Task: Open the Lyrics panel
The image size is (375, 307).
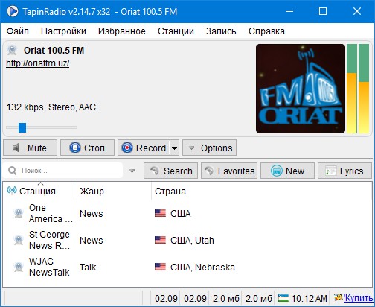Action: pyautogui.click(x=344, y=171)
